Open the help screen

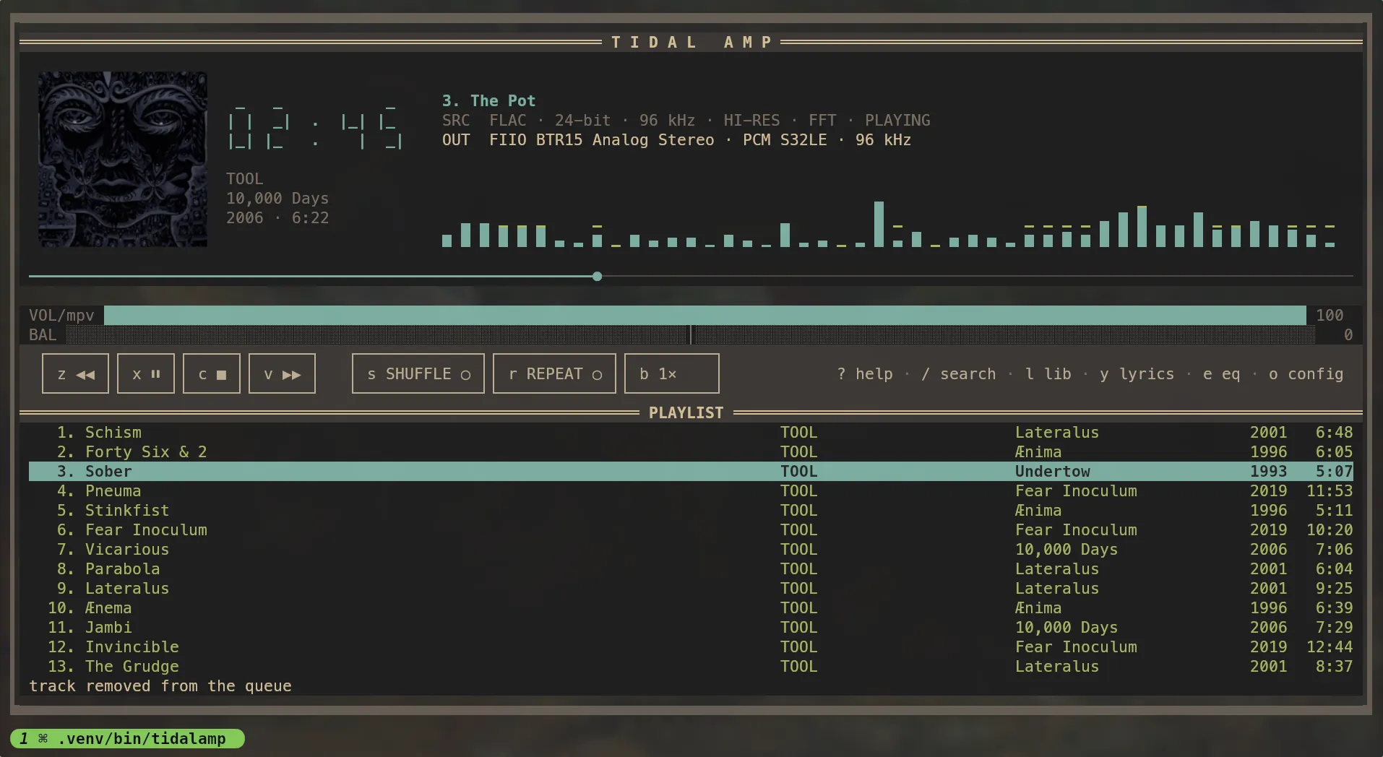pos(865,374)
